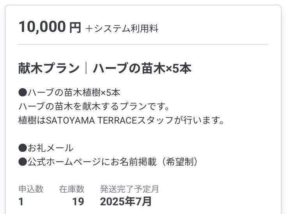Click the stock count value 19
This screenshot has width=287, height=214.
[x=78, y=202]
